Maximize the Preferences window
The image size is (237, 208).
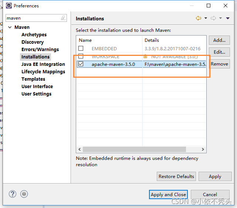coord(209,6)
